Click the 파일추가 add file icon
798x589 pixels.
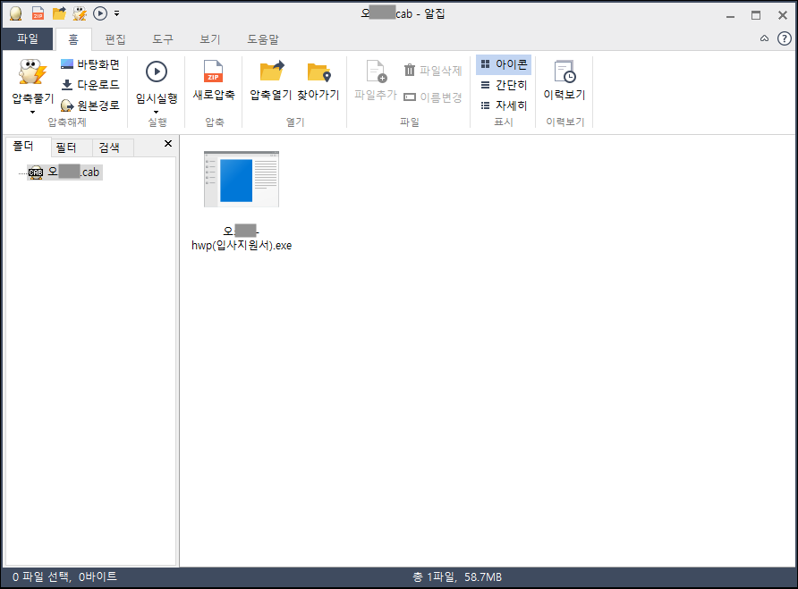[376, 72]
